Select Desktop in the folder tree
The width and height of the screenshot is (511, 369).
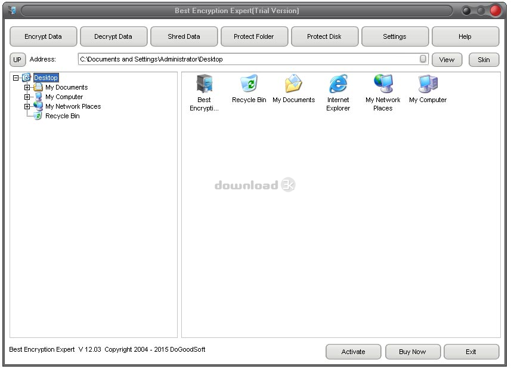[x=46, y=78]
